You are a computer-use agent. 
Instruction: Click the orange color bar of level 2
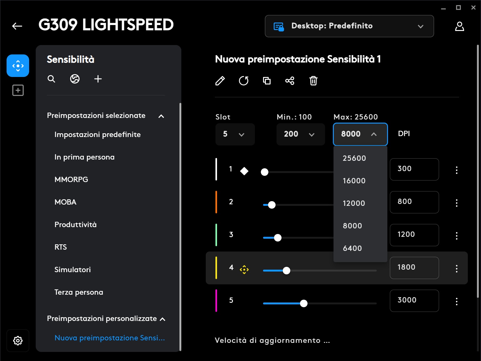(216, 202)
